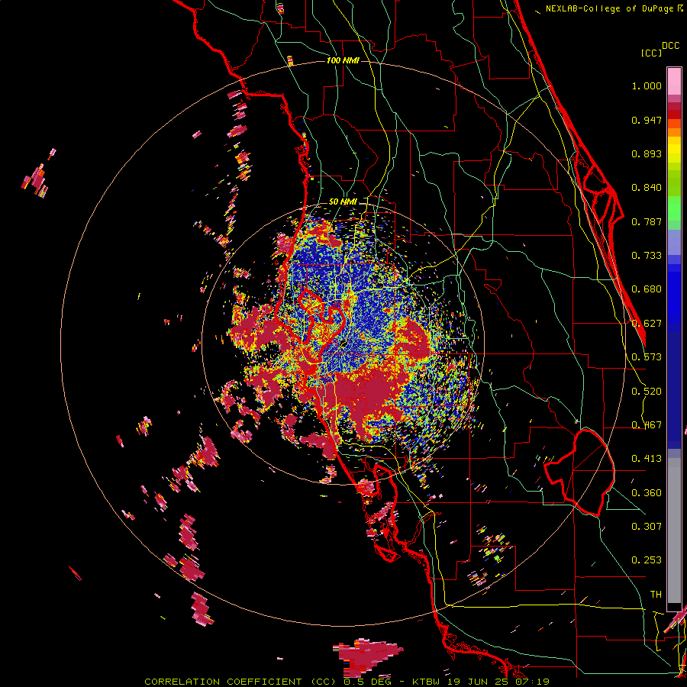Click the [CC] legend unit label
The width and height of the screenshot is (687, 687).
(652, 53)
